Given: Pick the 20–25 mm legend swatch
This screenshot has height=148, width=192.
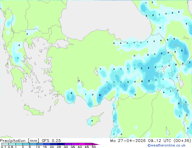Looking at the screenshot, I should [54, 144].
